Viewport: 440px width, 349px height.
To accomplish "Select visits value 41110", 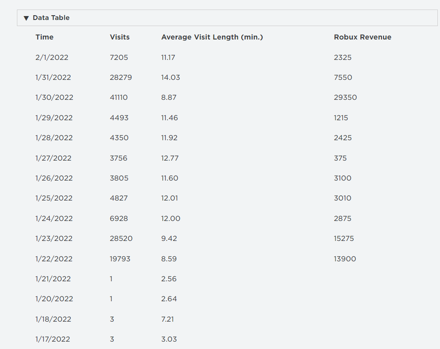I will [x=119, y=98].
